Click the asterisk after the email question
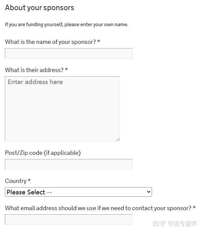 tap(194, 208)
